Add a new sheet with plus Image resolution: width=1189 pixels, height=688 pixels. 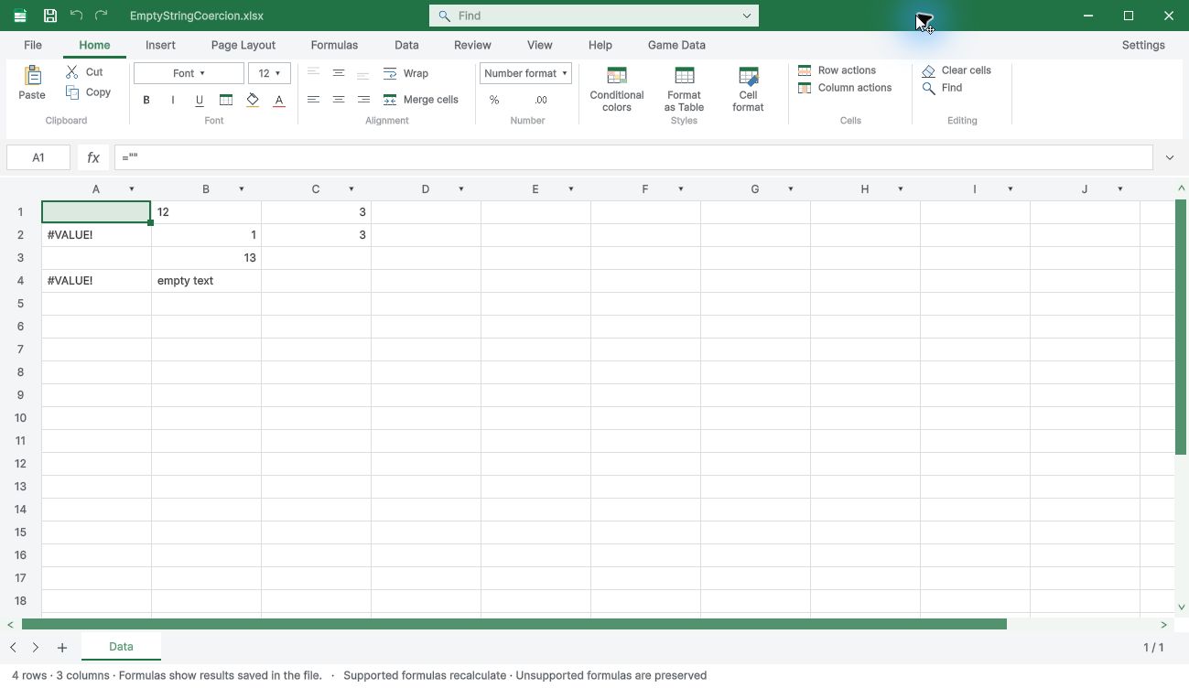[x=62, y=648]
